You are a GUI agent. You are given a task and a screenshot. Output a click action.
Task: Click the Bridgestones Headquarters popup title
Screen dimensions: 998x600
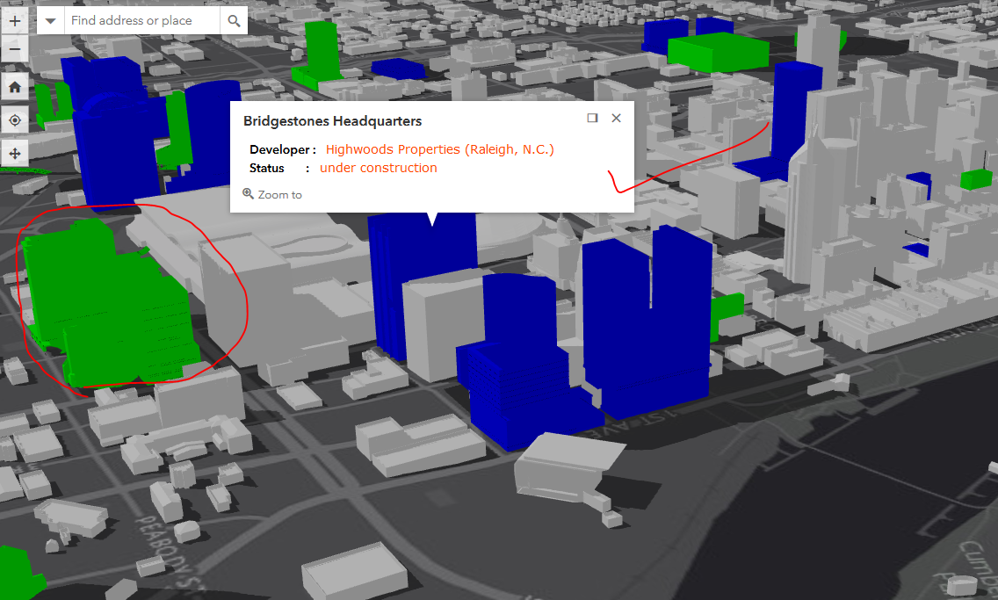(x=332, y=121)
